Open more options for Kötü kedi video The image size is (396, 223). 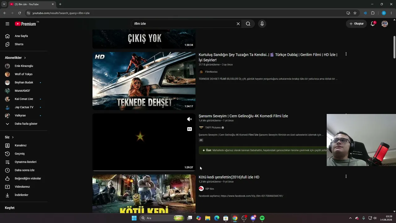point(346,177)
